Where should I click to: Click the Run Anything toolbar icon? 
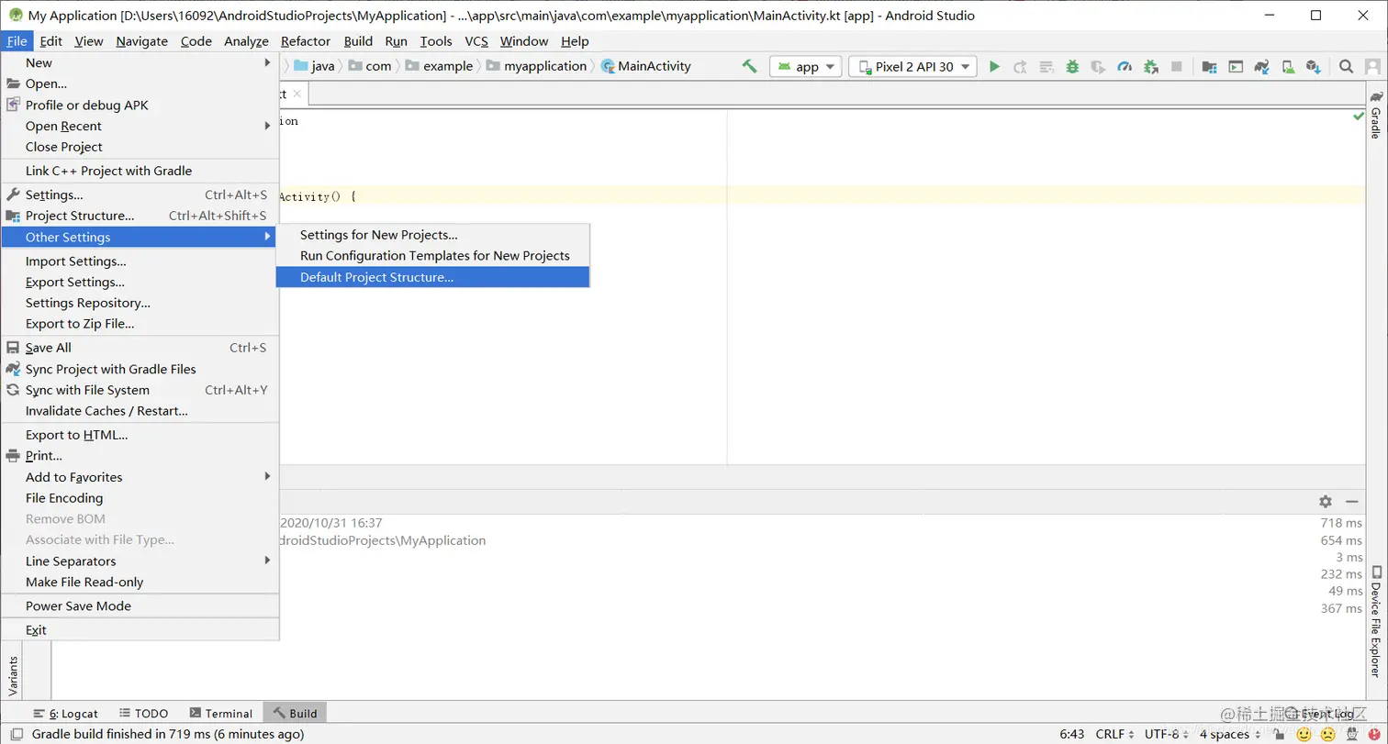[1237, 66]
